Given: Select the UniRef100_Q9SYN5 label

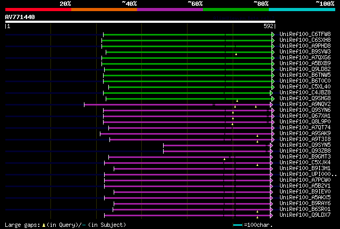Looking at the screenshot, I should click(305, 145).
